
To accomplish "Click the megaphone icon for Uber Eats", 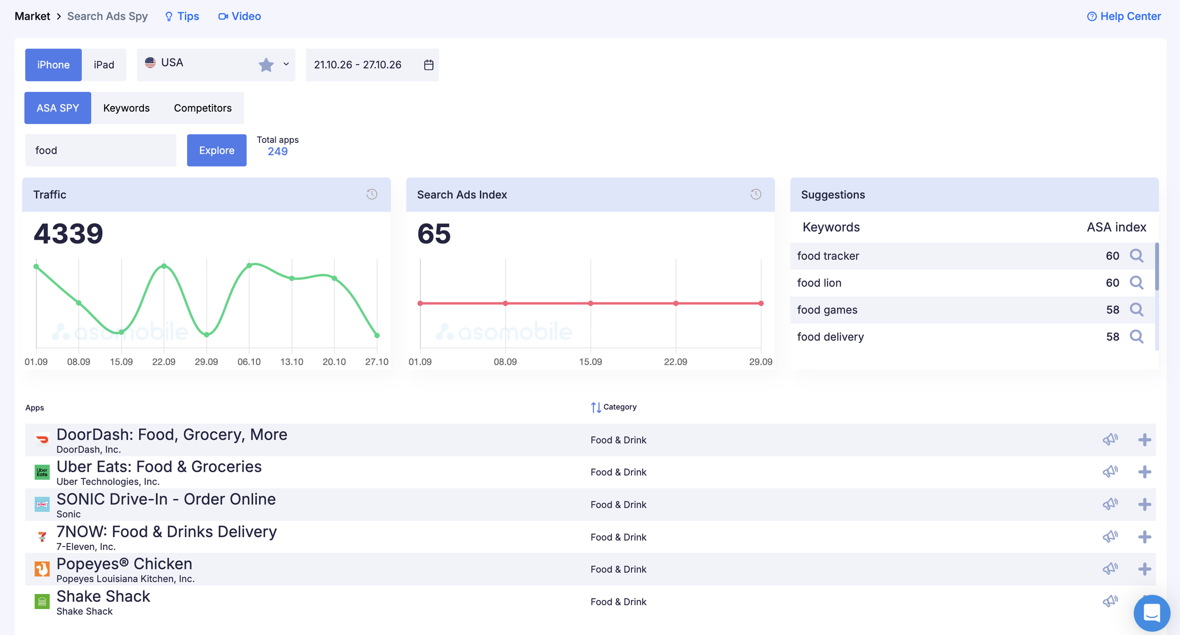I will pos(1110,472).
